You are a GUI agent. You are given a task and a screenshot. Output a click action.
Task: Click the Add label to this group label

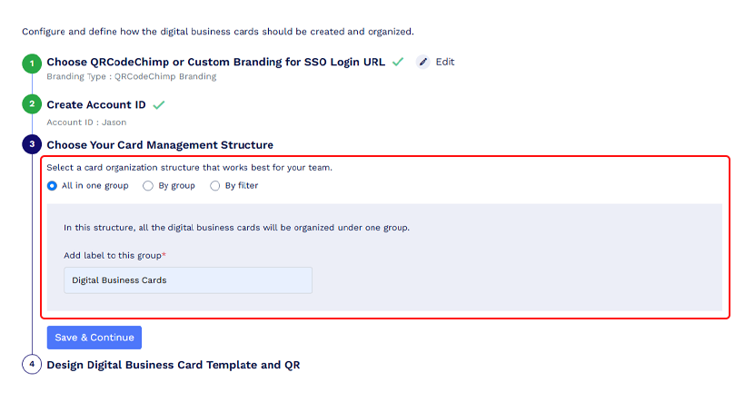click(115, 255)
